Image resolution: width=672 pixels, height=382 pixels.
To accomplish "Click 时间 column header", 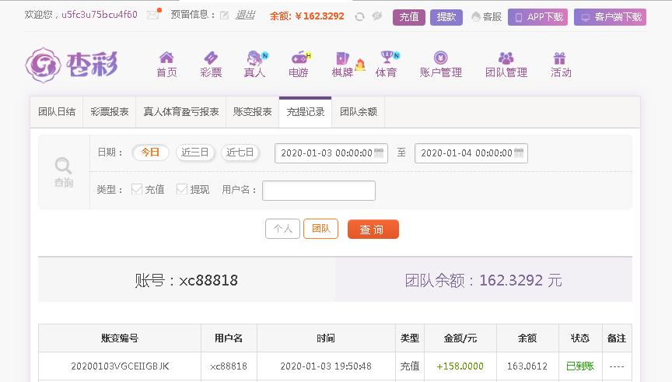I will click(326, 338).
